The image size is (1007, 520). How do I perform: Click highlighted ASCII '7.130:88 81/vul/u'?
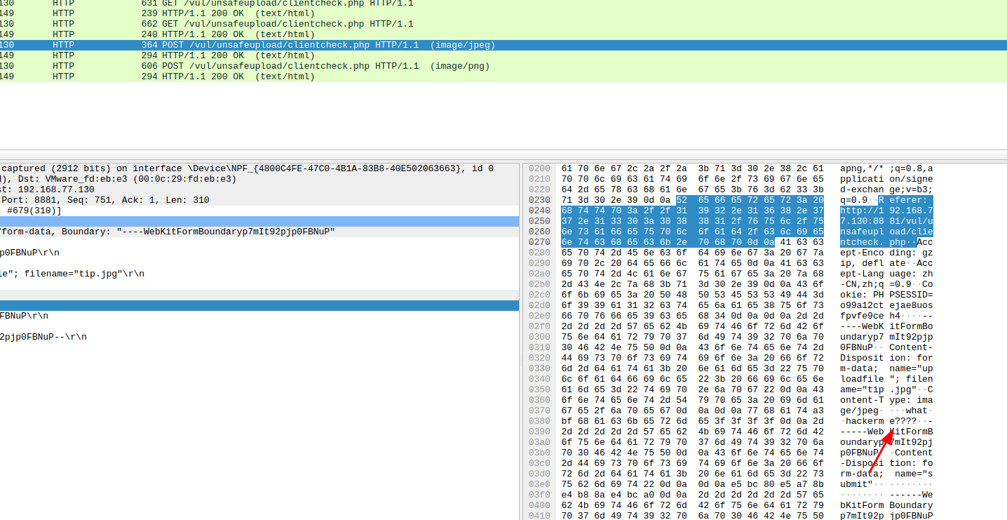click(886, 221)
